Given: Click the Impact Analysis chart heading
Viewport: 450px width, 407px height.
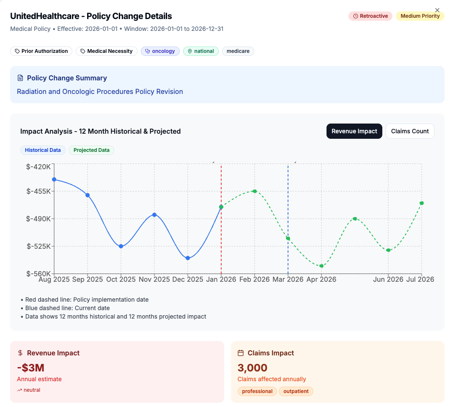Looking at the screenshot, I should coord(101,131).
